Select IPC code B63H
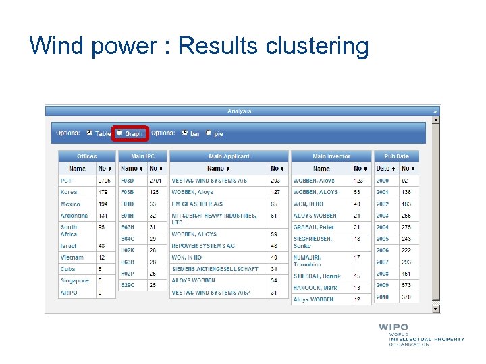 128,227
